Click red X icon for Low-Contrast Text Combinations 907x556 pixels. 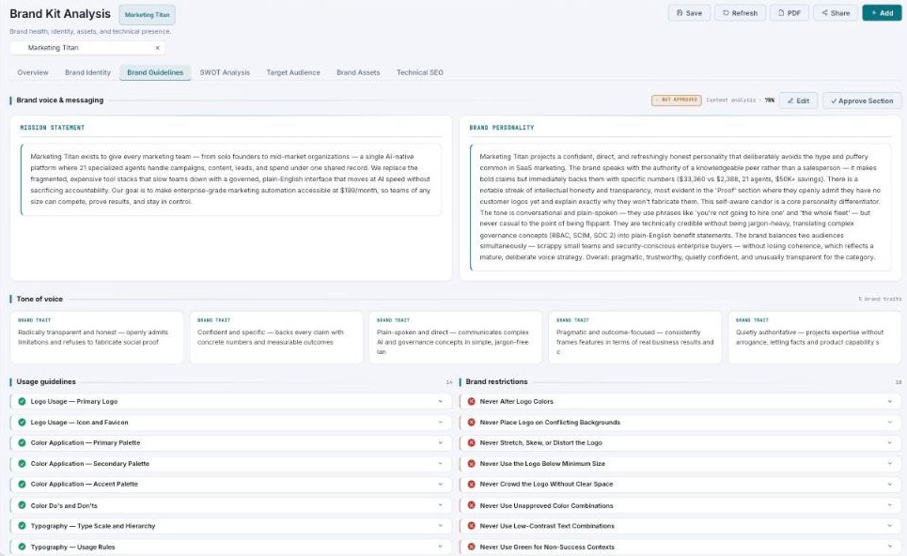click(472, 526)
